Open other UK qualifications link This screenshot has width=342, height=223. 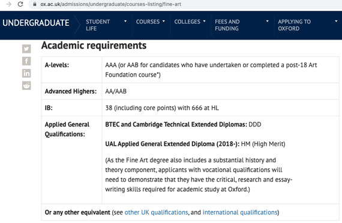point(156,212)
